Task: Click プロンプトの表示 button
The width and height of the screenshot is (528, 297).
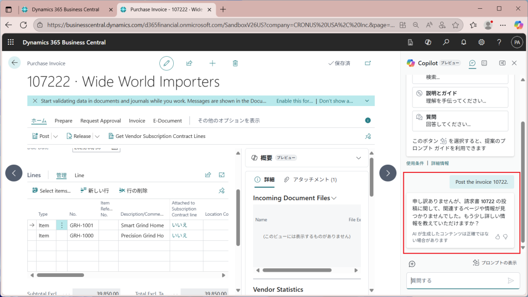Action: point(494,263)
